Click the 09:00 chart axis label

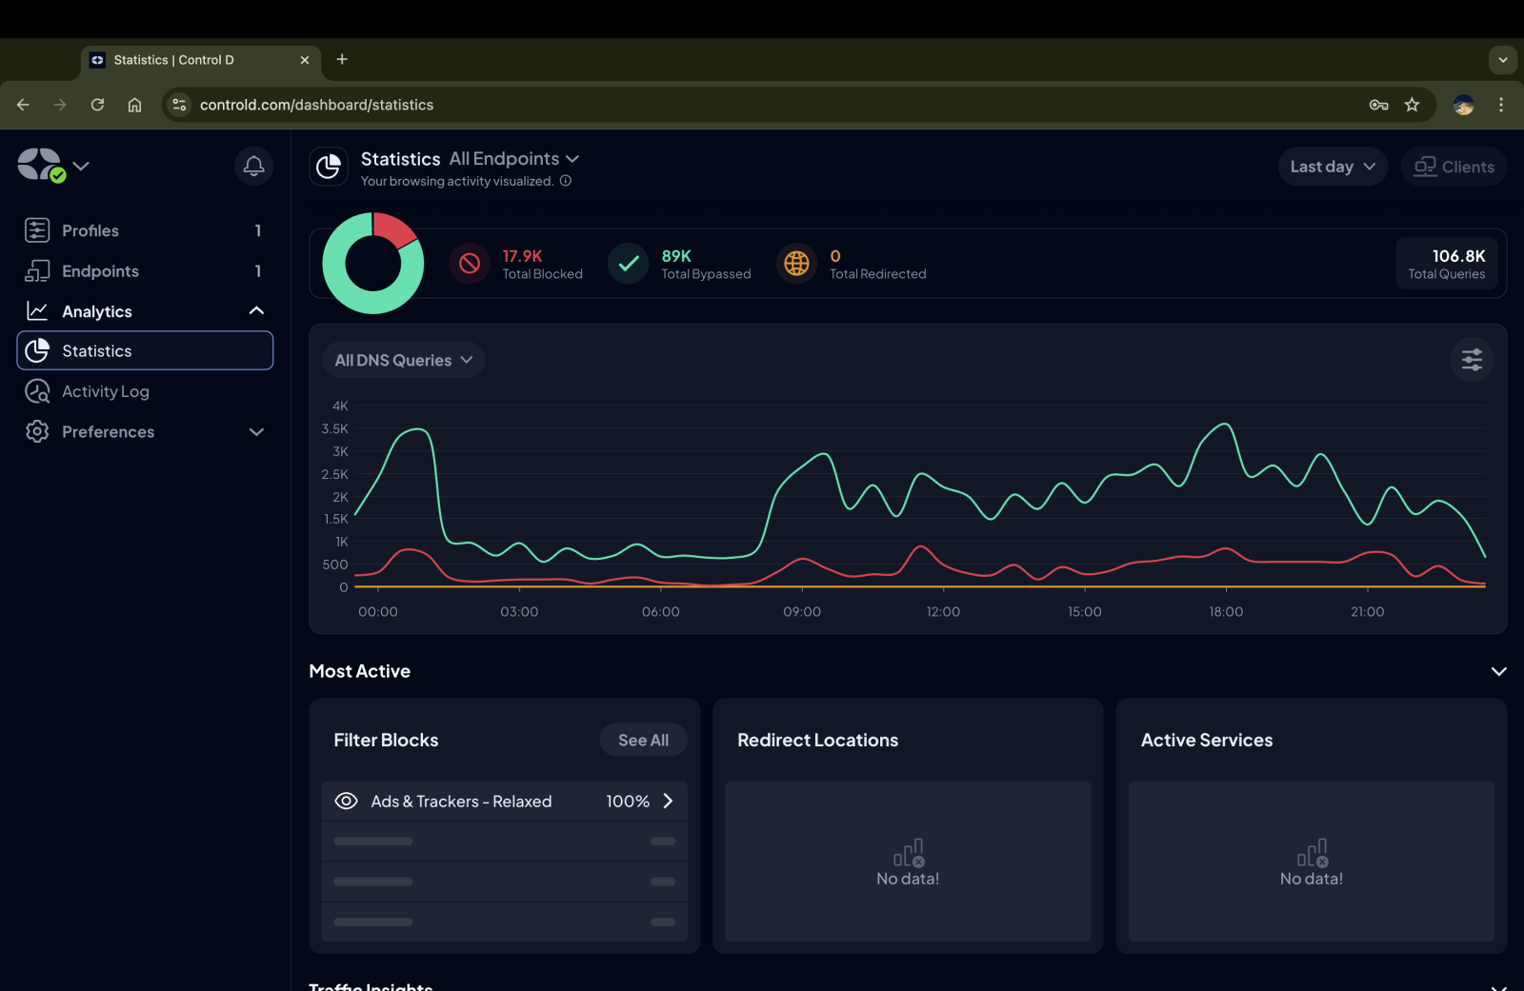pyautogui.click(x=802, y=612)
